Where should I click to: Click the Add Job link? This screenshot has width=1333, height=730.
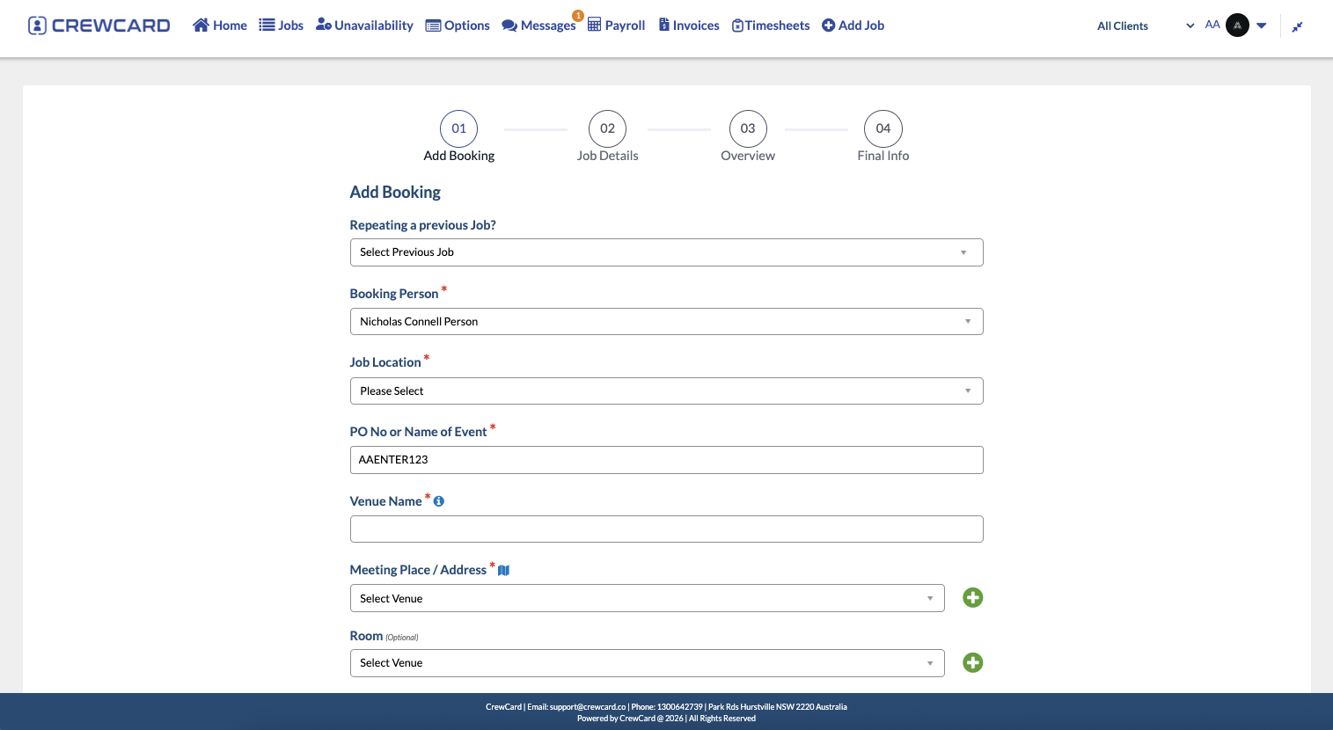coord(853,26)
